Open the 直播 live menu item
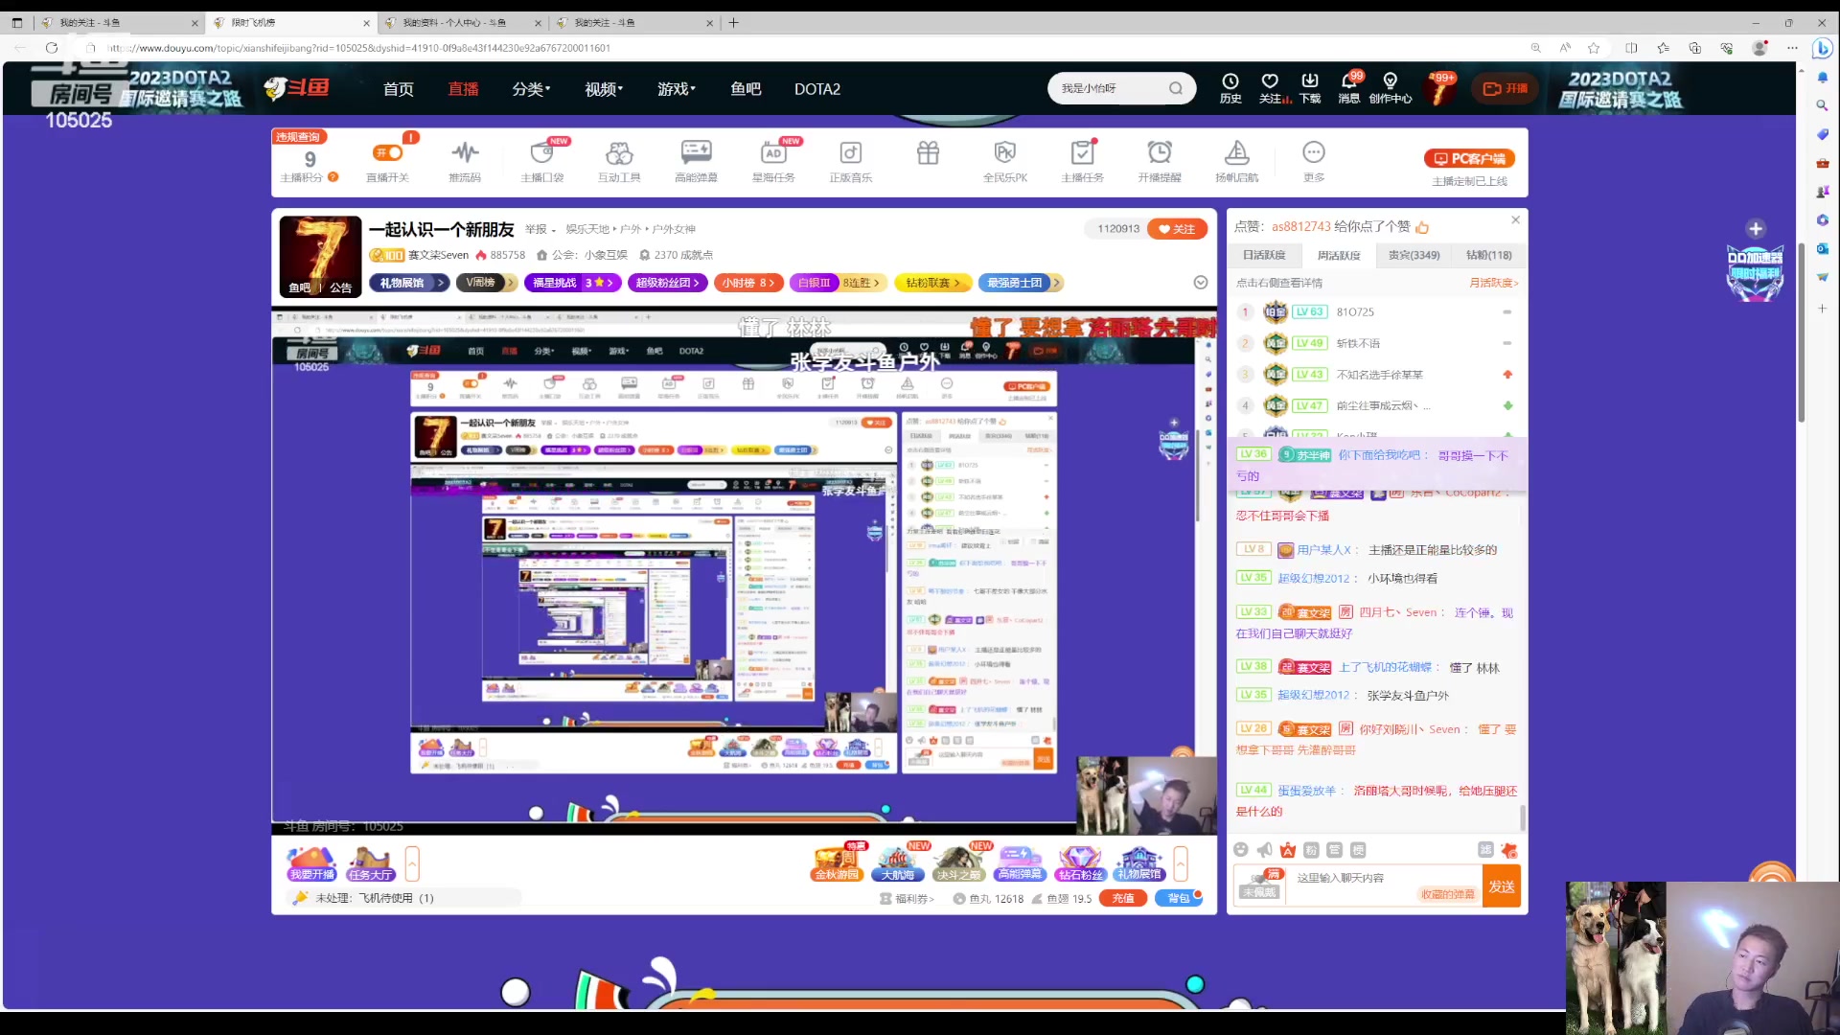Screen dimensions: 1840x1035 click(464, 89)
